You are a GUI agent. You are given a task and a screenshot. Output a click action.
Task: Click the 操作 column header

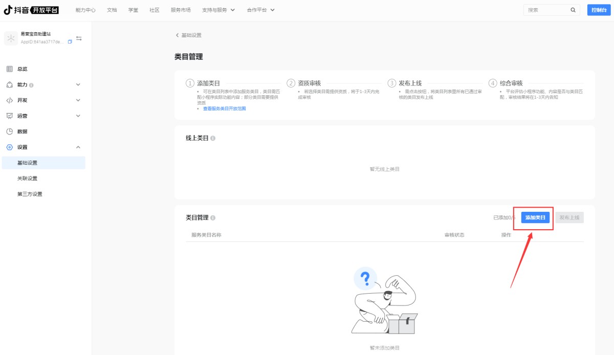click(x=506, y=235)
